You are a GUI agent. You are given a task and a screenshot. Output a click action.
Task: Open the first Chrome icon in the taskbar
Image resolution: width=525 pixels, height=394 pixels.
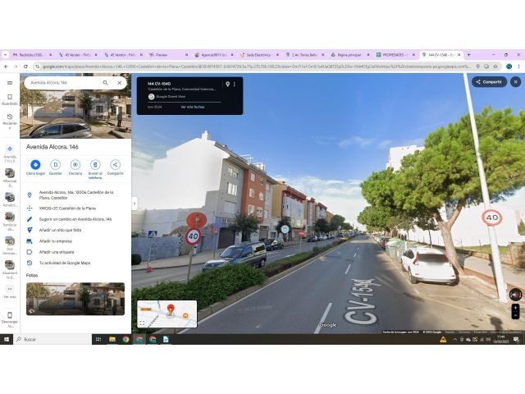point(126,339)
